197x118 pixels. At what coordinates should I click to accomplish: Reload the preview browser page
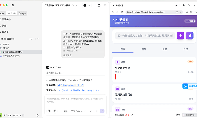click(x=122, y=12)
